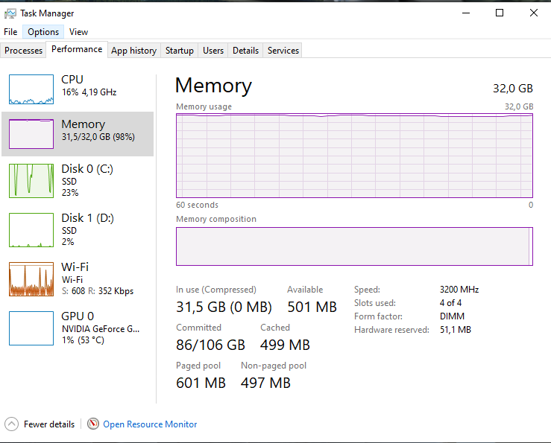Click the Memory composition bar

(x=353, y=246)
